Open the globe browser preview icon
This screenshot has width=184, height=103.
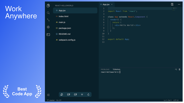(48, 27)
